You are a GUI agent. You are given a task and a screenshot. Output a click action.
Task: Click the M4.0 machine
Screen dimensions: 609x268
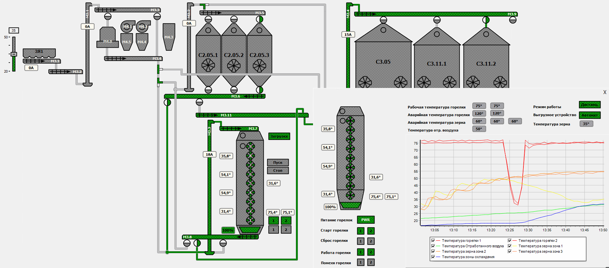coord(108,37)
